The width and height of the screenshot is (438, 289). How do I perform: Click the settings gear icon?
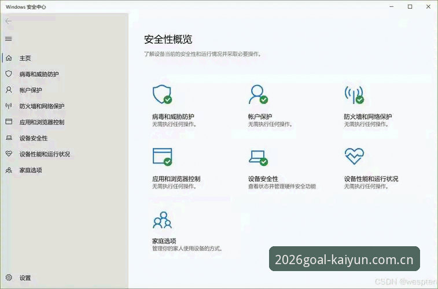9,277
